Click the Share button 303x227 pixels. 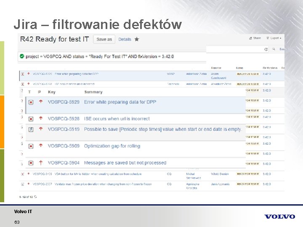[255, 38]
